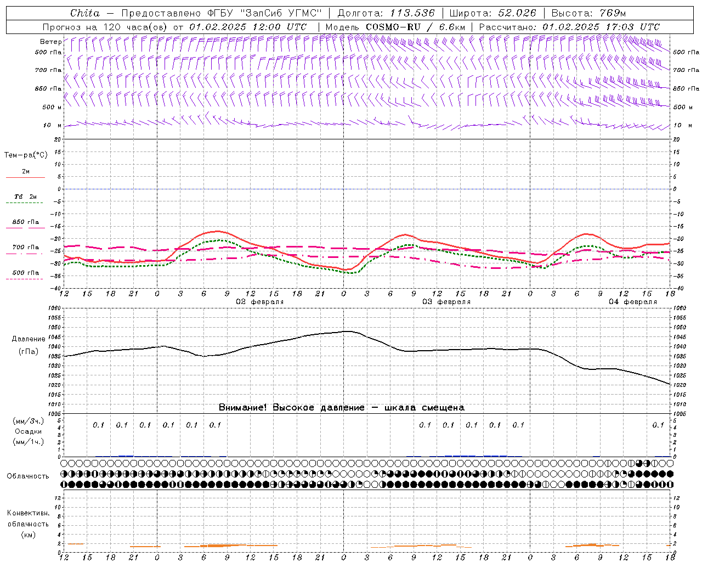
Task: Click the dashed blue Td 2м legend line
Action: pyautogui.click(x=25, y=203)
